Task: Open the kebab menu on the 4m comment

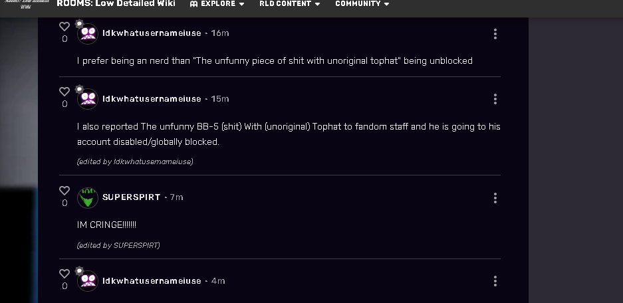Action: point(495,281)
